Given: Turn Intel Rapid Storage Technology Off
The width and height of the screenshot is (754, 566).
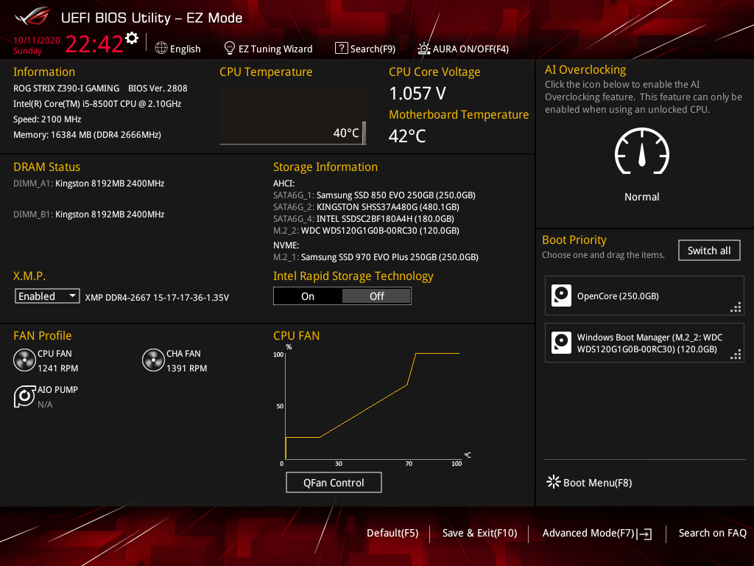Looking at the screenshot, I should pos(376,296).
